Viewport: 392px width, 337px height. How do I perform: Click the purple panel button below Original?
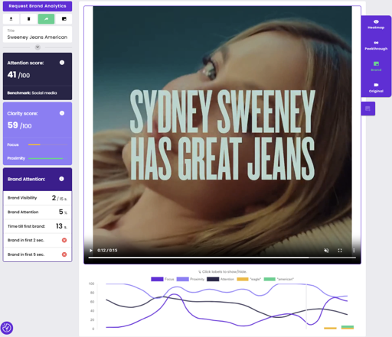point(368,109)
